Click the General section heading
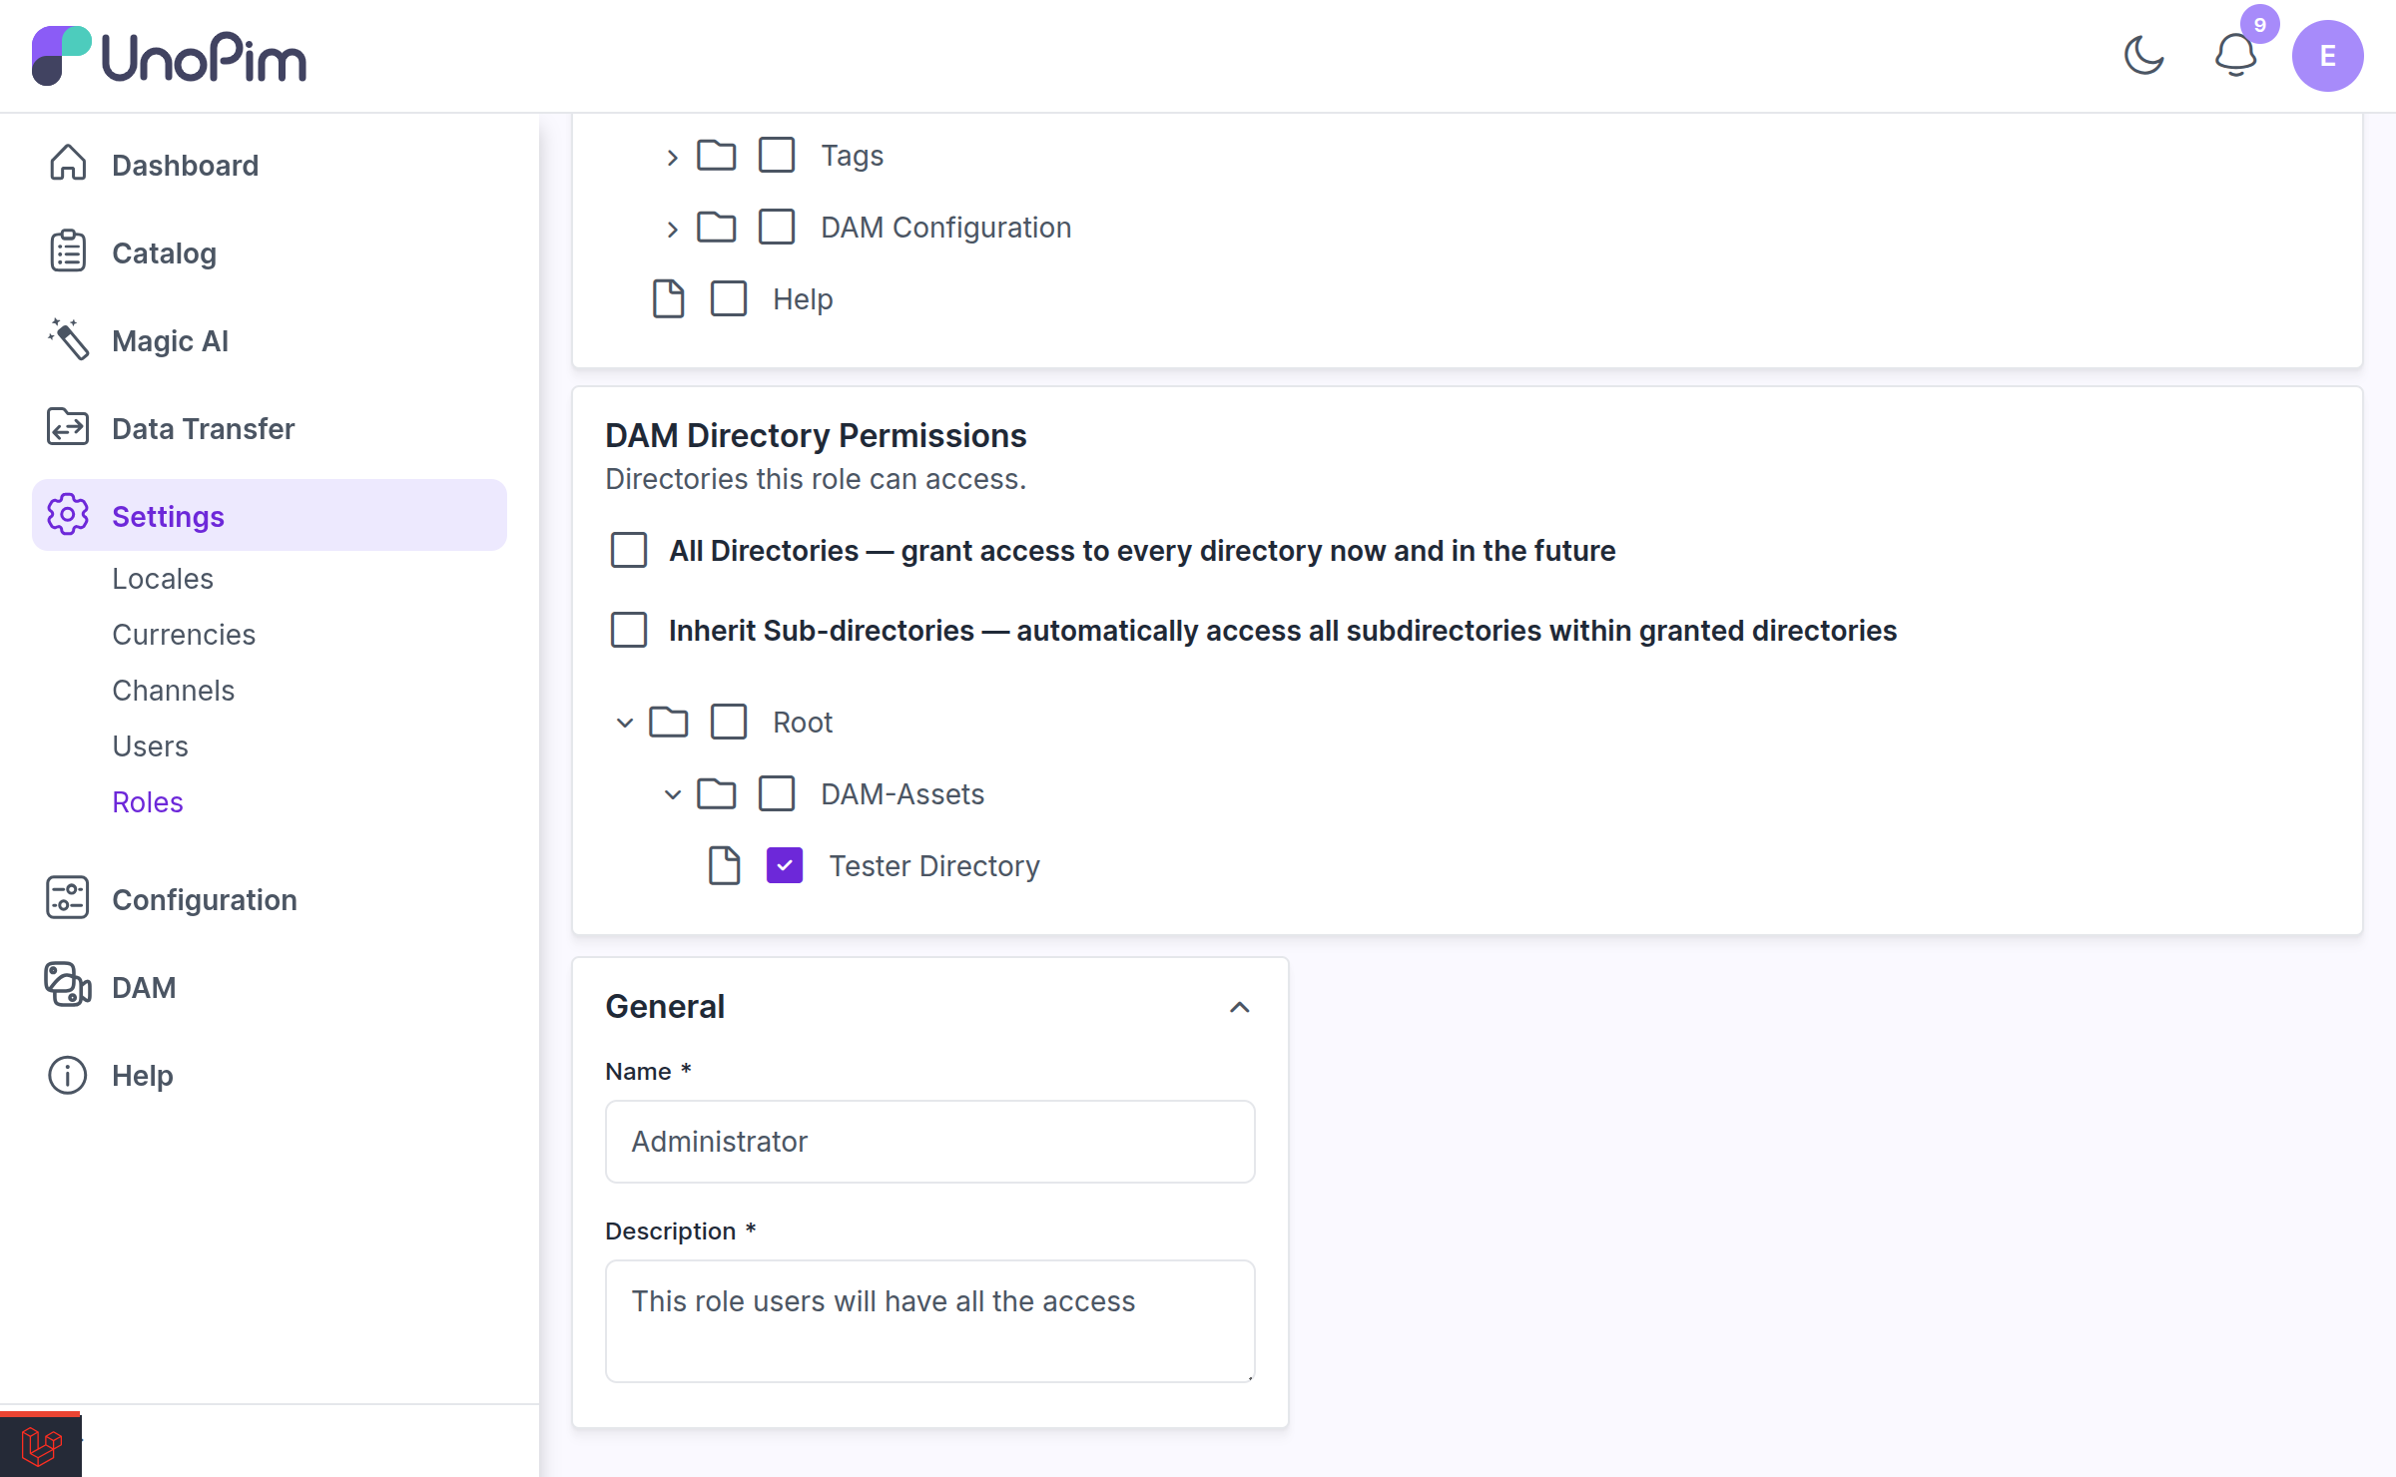The height and width of the screenshot is (1477, 2396). (665, 1007)
